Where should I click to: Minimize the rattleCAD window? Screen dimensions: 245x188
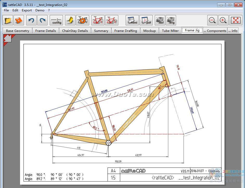click(x=221, y=5)
